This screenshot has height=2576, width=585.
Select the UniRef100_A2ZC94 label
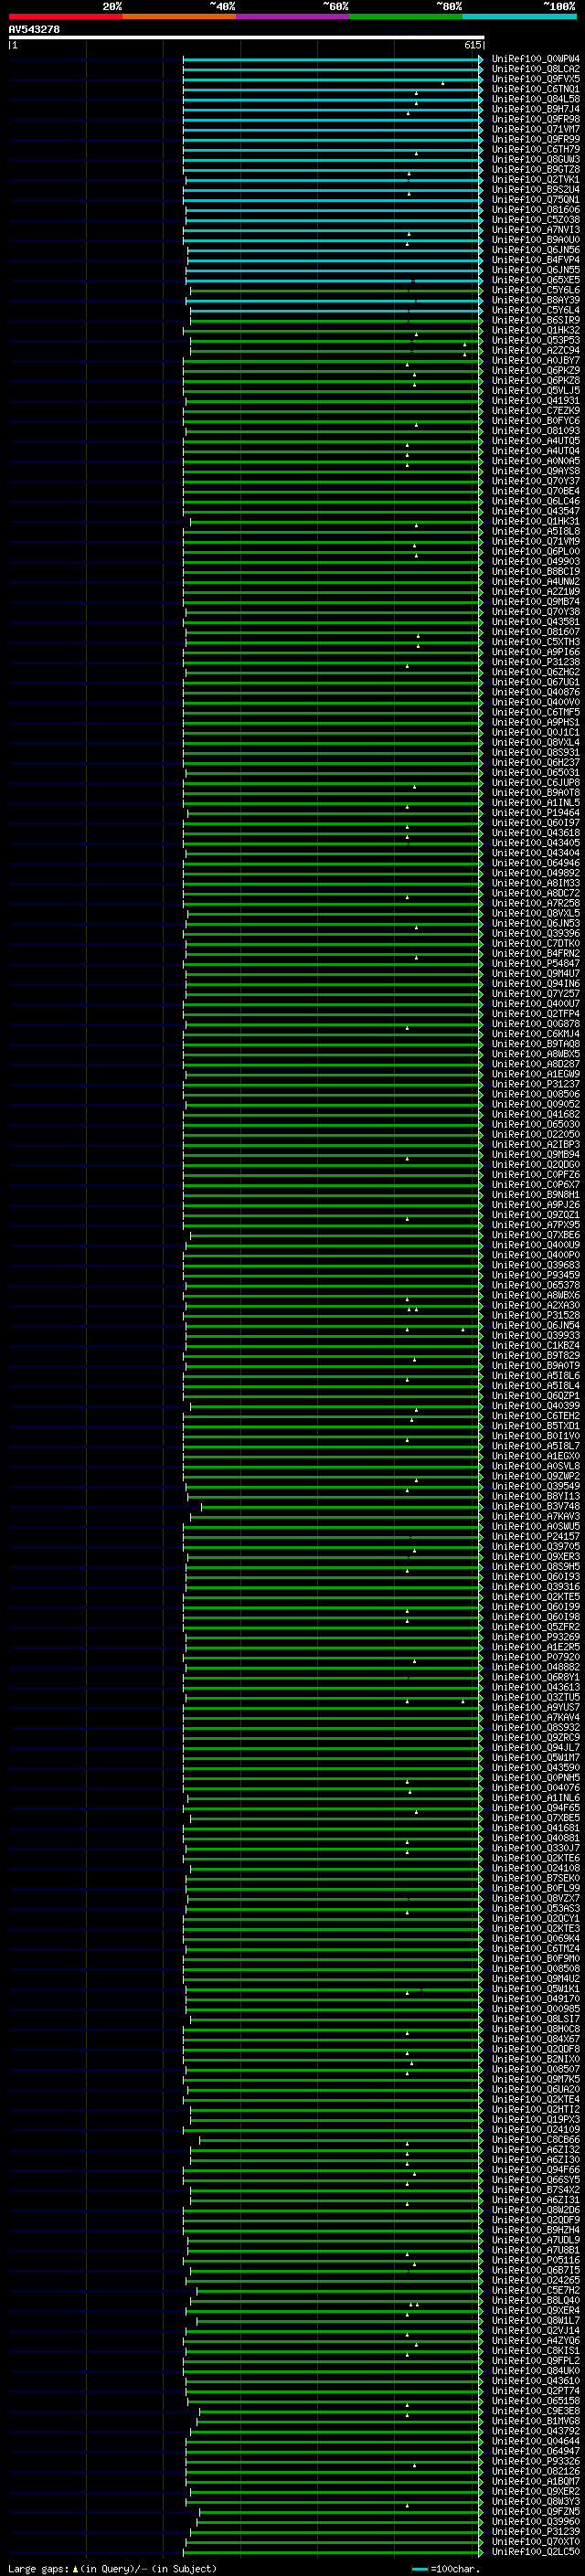(536, 351)
